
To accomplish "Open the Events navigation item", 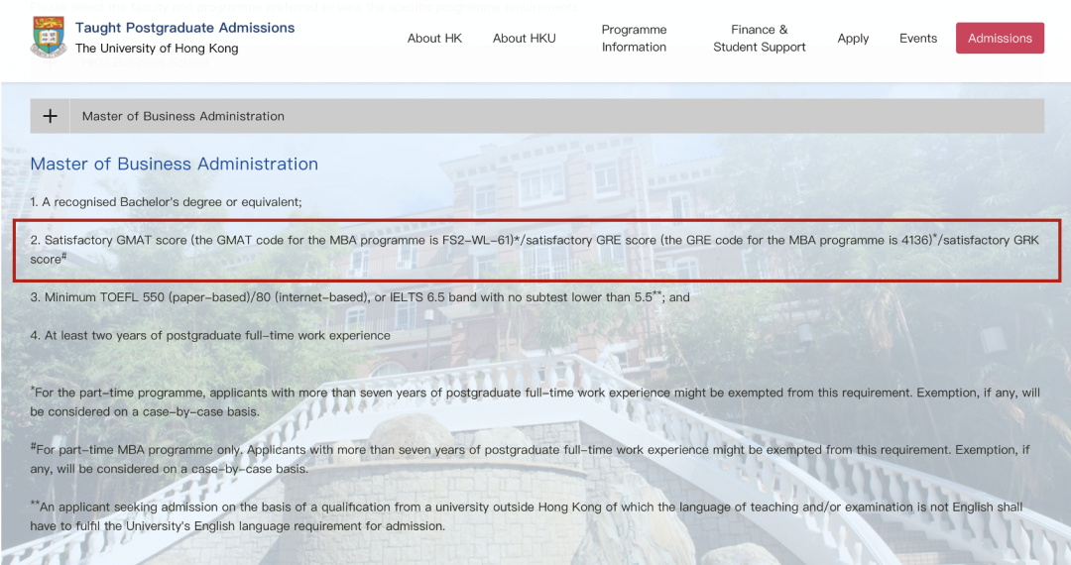I will pos(917,39).
